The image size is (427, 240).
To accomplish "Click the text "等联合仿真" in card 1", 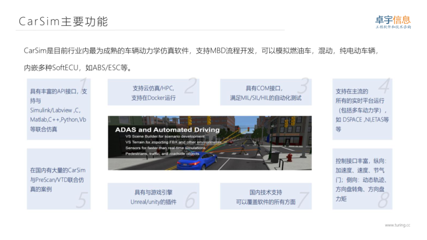I will [43, 129].
